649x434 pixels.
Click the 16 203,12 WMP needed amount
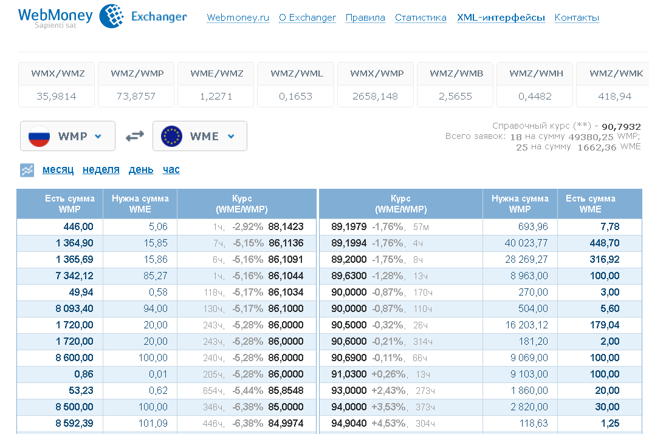[x=526, y=325]
